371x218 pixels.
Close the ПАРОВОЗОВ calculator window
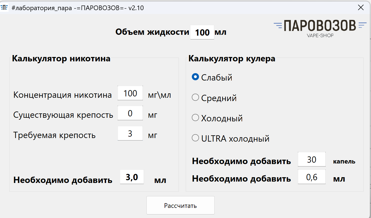(x=361, y=7)
